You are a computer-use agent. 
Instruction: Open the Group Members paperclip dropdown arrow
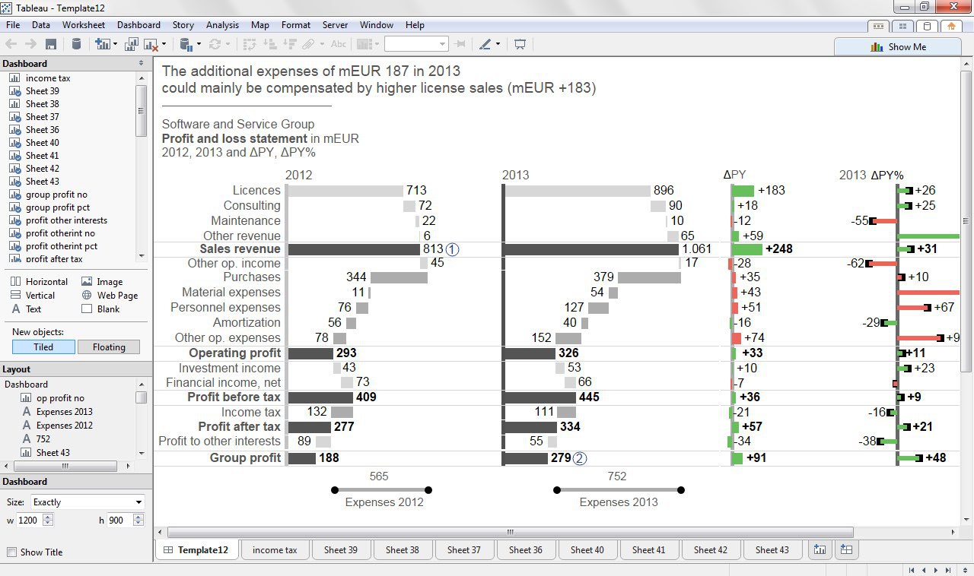pos(322,44)
